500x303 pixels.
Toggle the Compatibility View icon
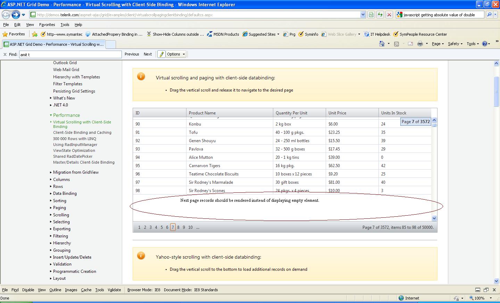tap(371, 15)
